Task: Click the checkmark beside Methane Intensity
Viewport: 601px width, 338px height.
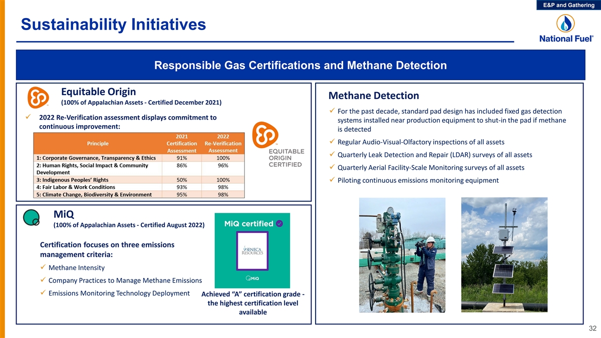Action: [x=43, y=267]
